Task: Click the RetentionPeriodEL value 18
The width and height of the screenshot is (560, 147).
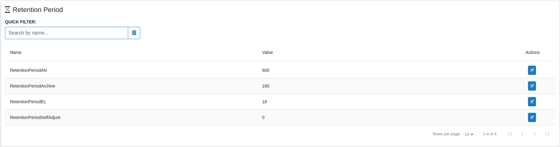Action: tap(265, 102)
